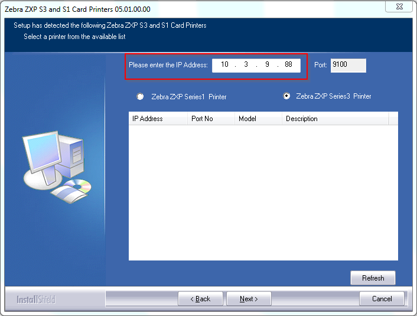Click the Description column header
This screenshot has width=417, height=316.
[x=335, y=119]
